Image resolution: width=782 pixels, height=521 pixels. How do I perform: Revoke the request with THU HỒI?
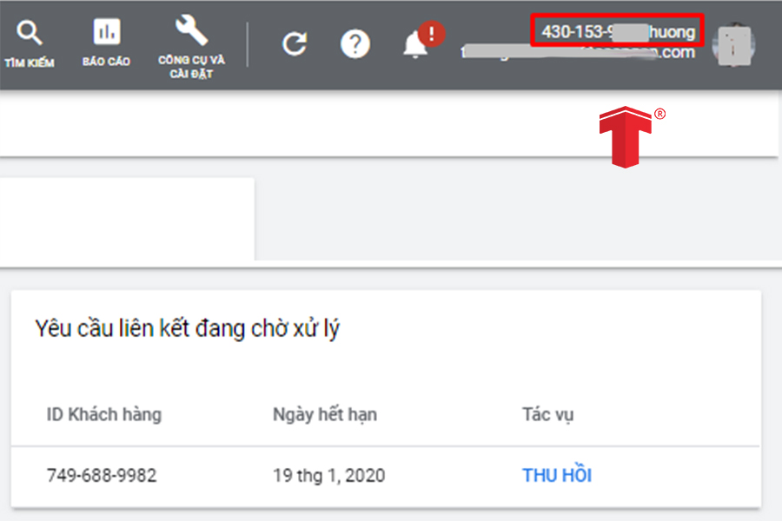[557, 475]
